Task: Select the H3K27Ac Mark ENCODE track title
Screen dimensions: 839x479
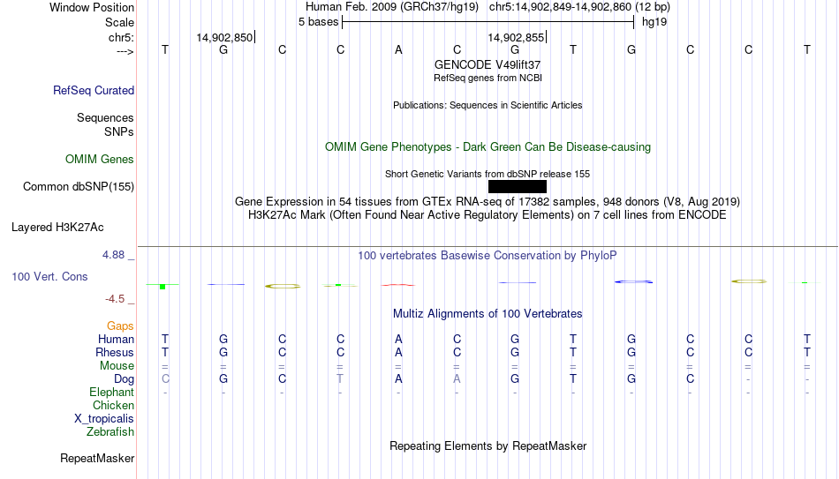Action: pos(488,215)
